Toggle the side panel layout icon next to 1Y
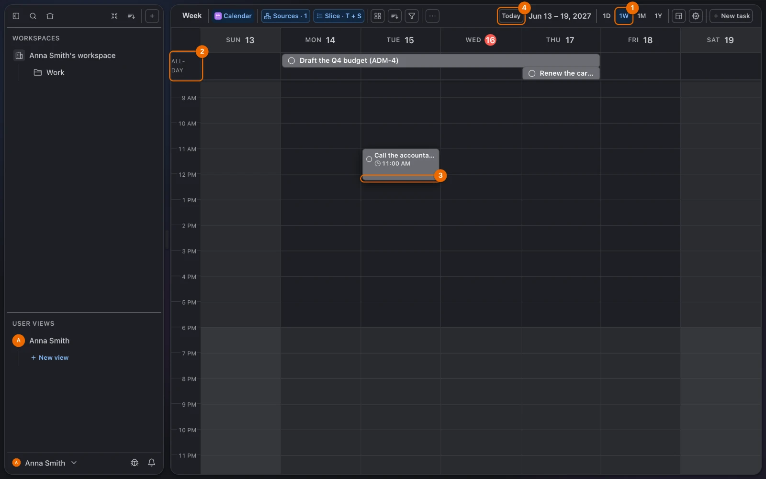The width and height of the screenshot is (766, 479). (679, 16)
